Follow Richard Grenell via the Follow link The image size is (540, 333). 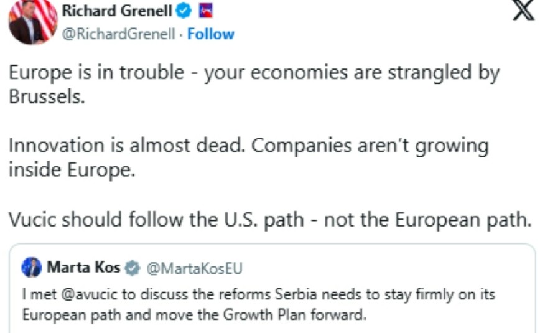pyautogui.click(x=211, y=34)
